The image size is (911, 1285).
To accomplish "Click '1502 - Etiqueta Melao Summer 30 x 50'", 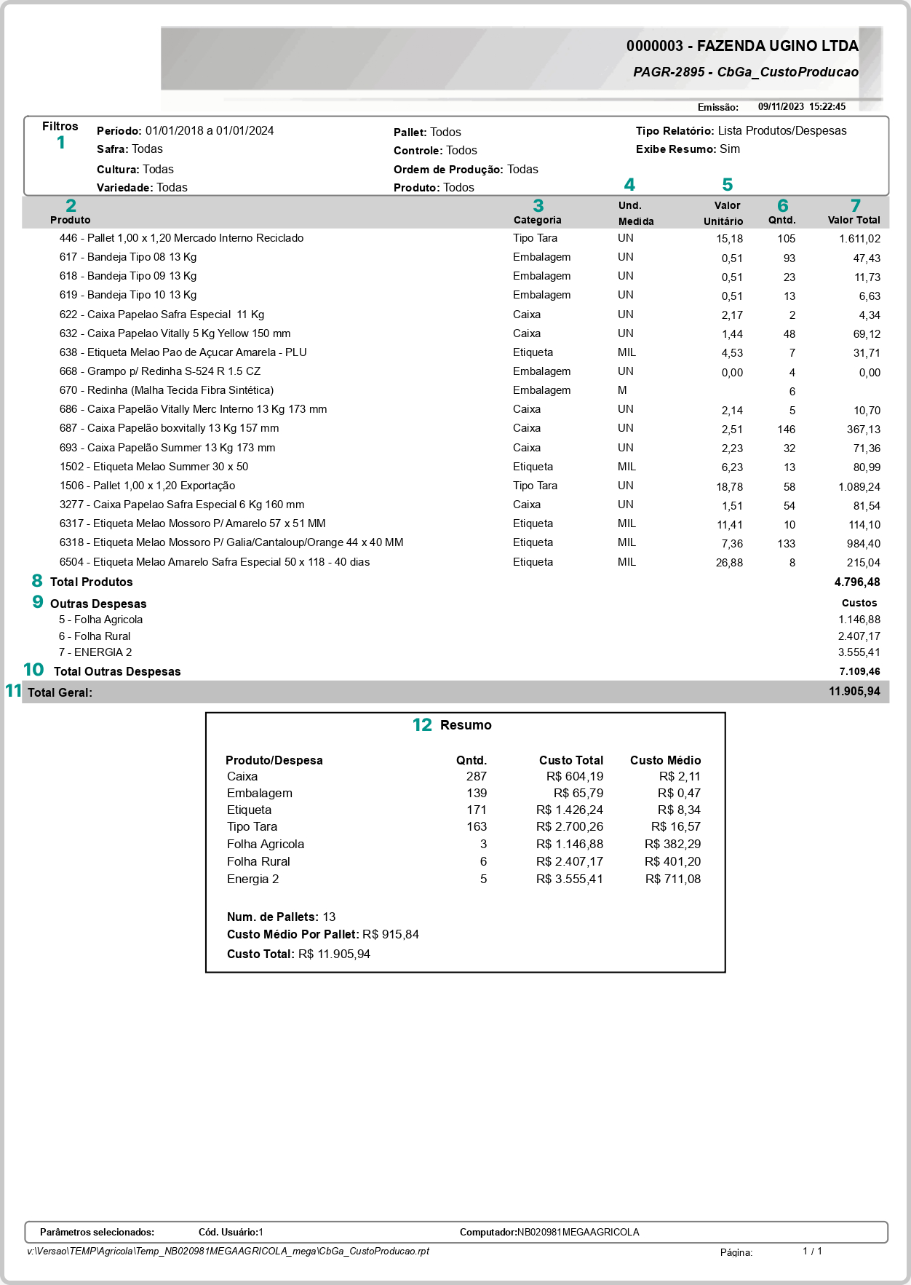I will [x=154, y=467].
